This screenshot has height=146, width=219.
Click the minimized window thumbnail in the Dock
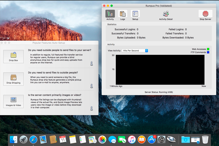pos(195,139)
